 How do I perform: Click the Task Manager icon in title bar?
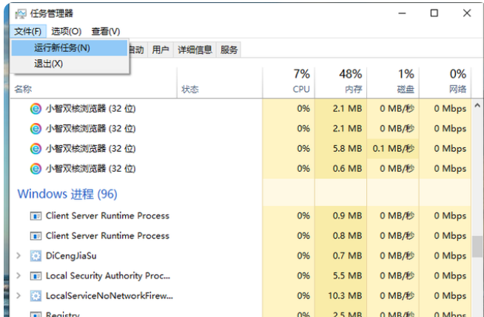(x=20, y=13)
